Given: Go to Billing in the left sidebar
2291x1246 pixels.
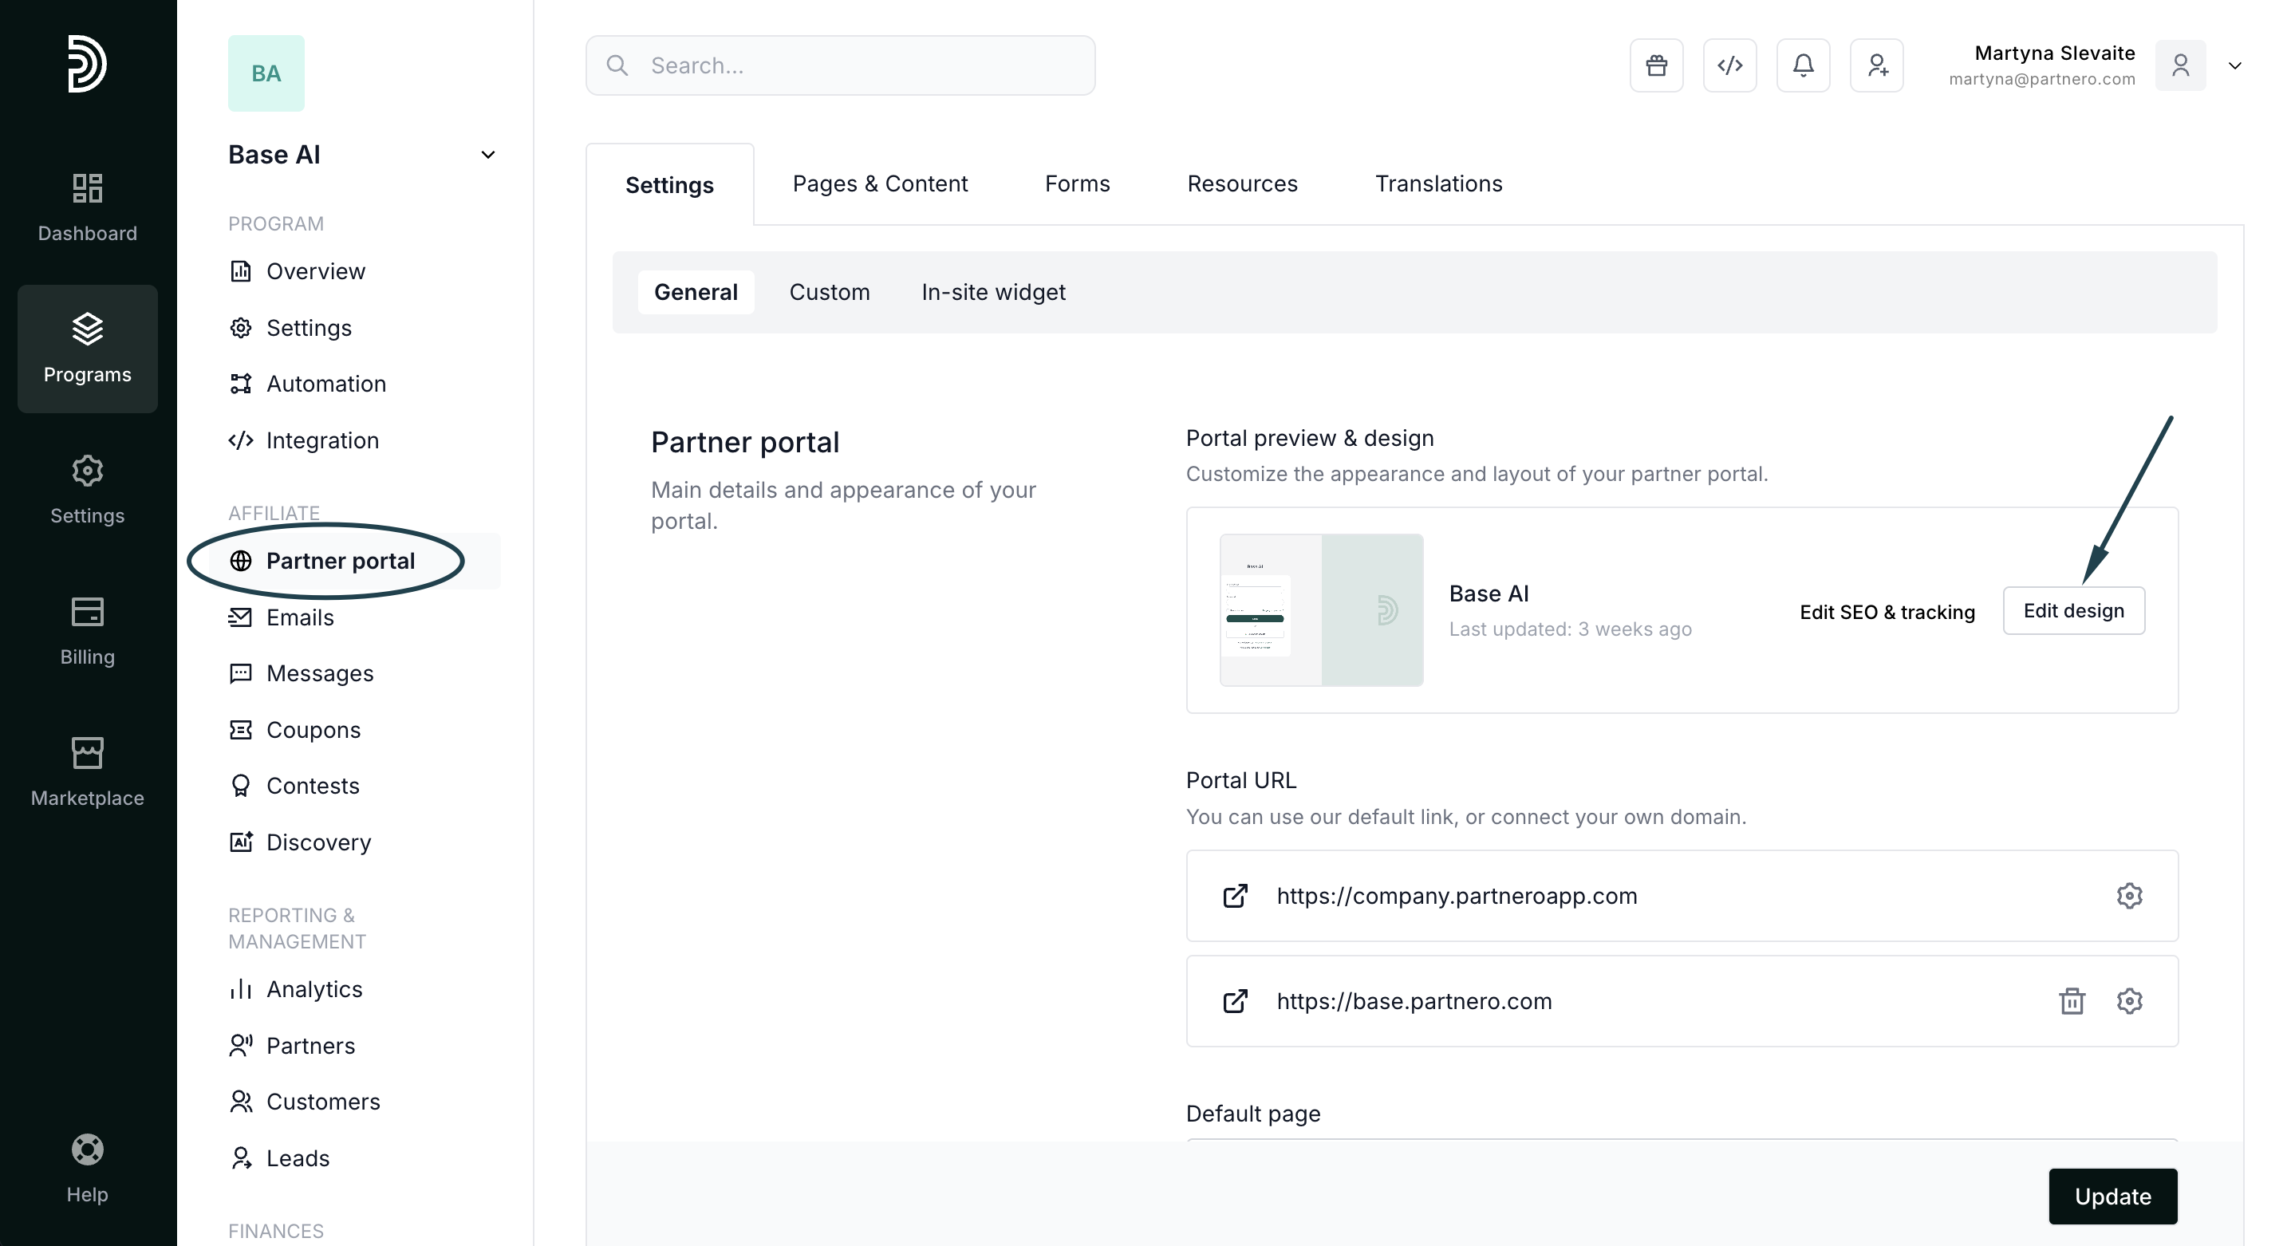Looking at the screenshot, I should coord(87,630).
